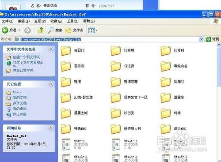The image size is (221, 162).
Task: Click the green Back arrow button
Action: [x=5, y=30]
